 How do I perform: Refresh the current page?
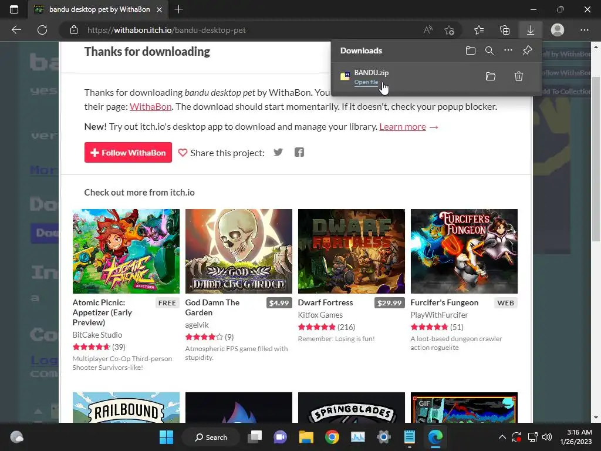pyautogui.click(x=42, y=30)
